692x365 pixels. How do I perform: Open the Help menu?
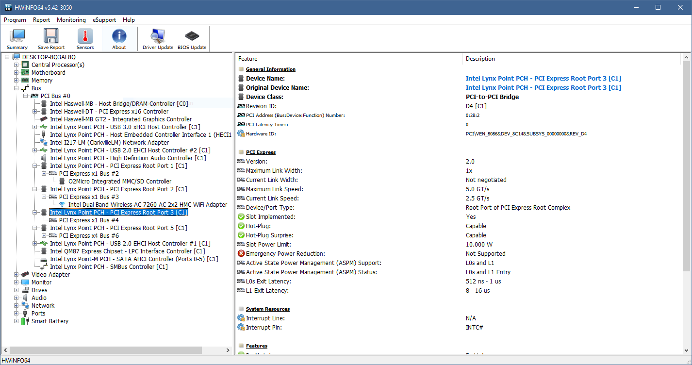[129, 20]
